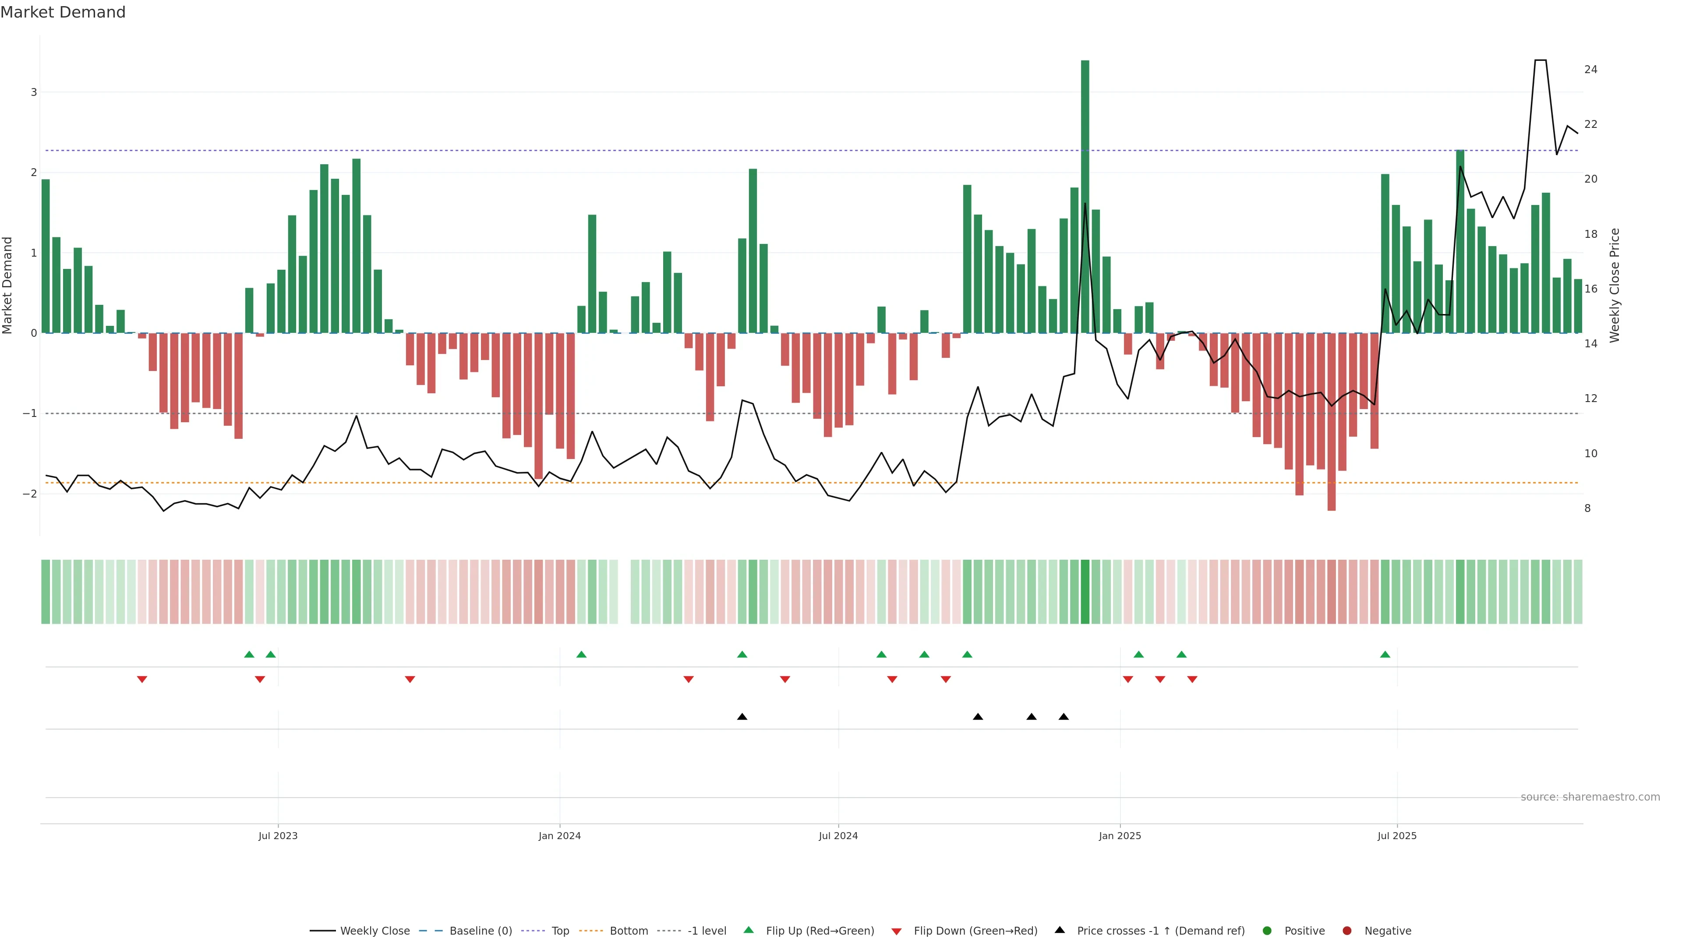1682x946 pixels.
Task: Click Flip Down red triangle legend icon
Action: (x=897, y=931)
